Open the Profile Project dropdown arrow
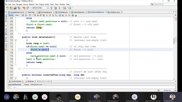 click(x=72, y=8)
